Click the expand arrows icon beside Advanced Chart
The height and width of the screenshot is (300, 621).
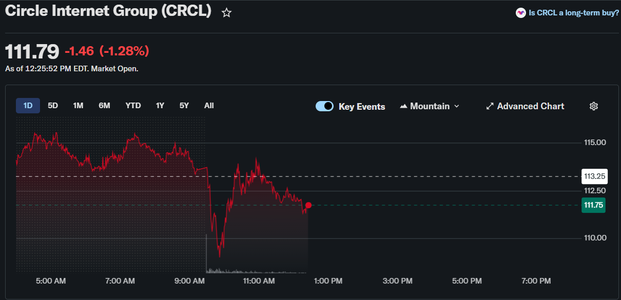click(x=490, y=106)
